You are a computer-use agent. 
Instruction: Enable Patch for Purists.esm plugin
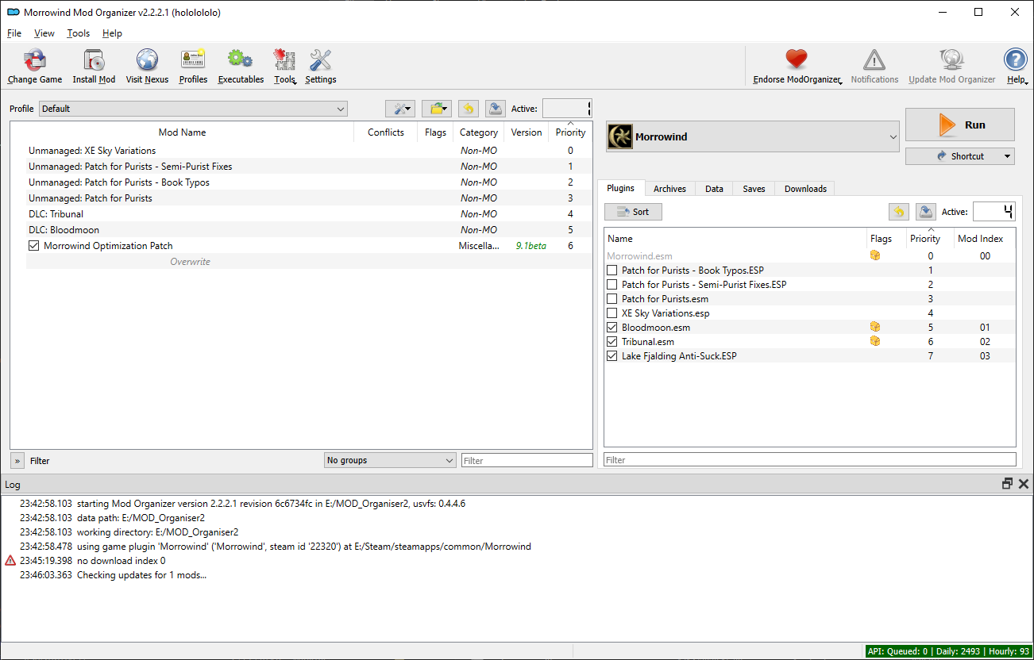click(x=612, y=299)
